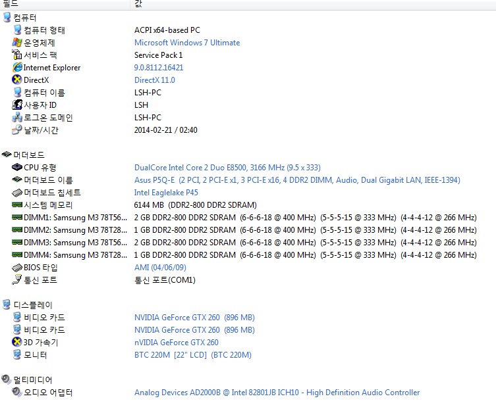
Task: Select the Service Pack 1 value
Action: click(x=158, y=55)
